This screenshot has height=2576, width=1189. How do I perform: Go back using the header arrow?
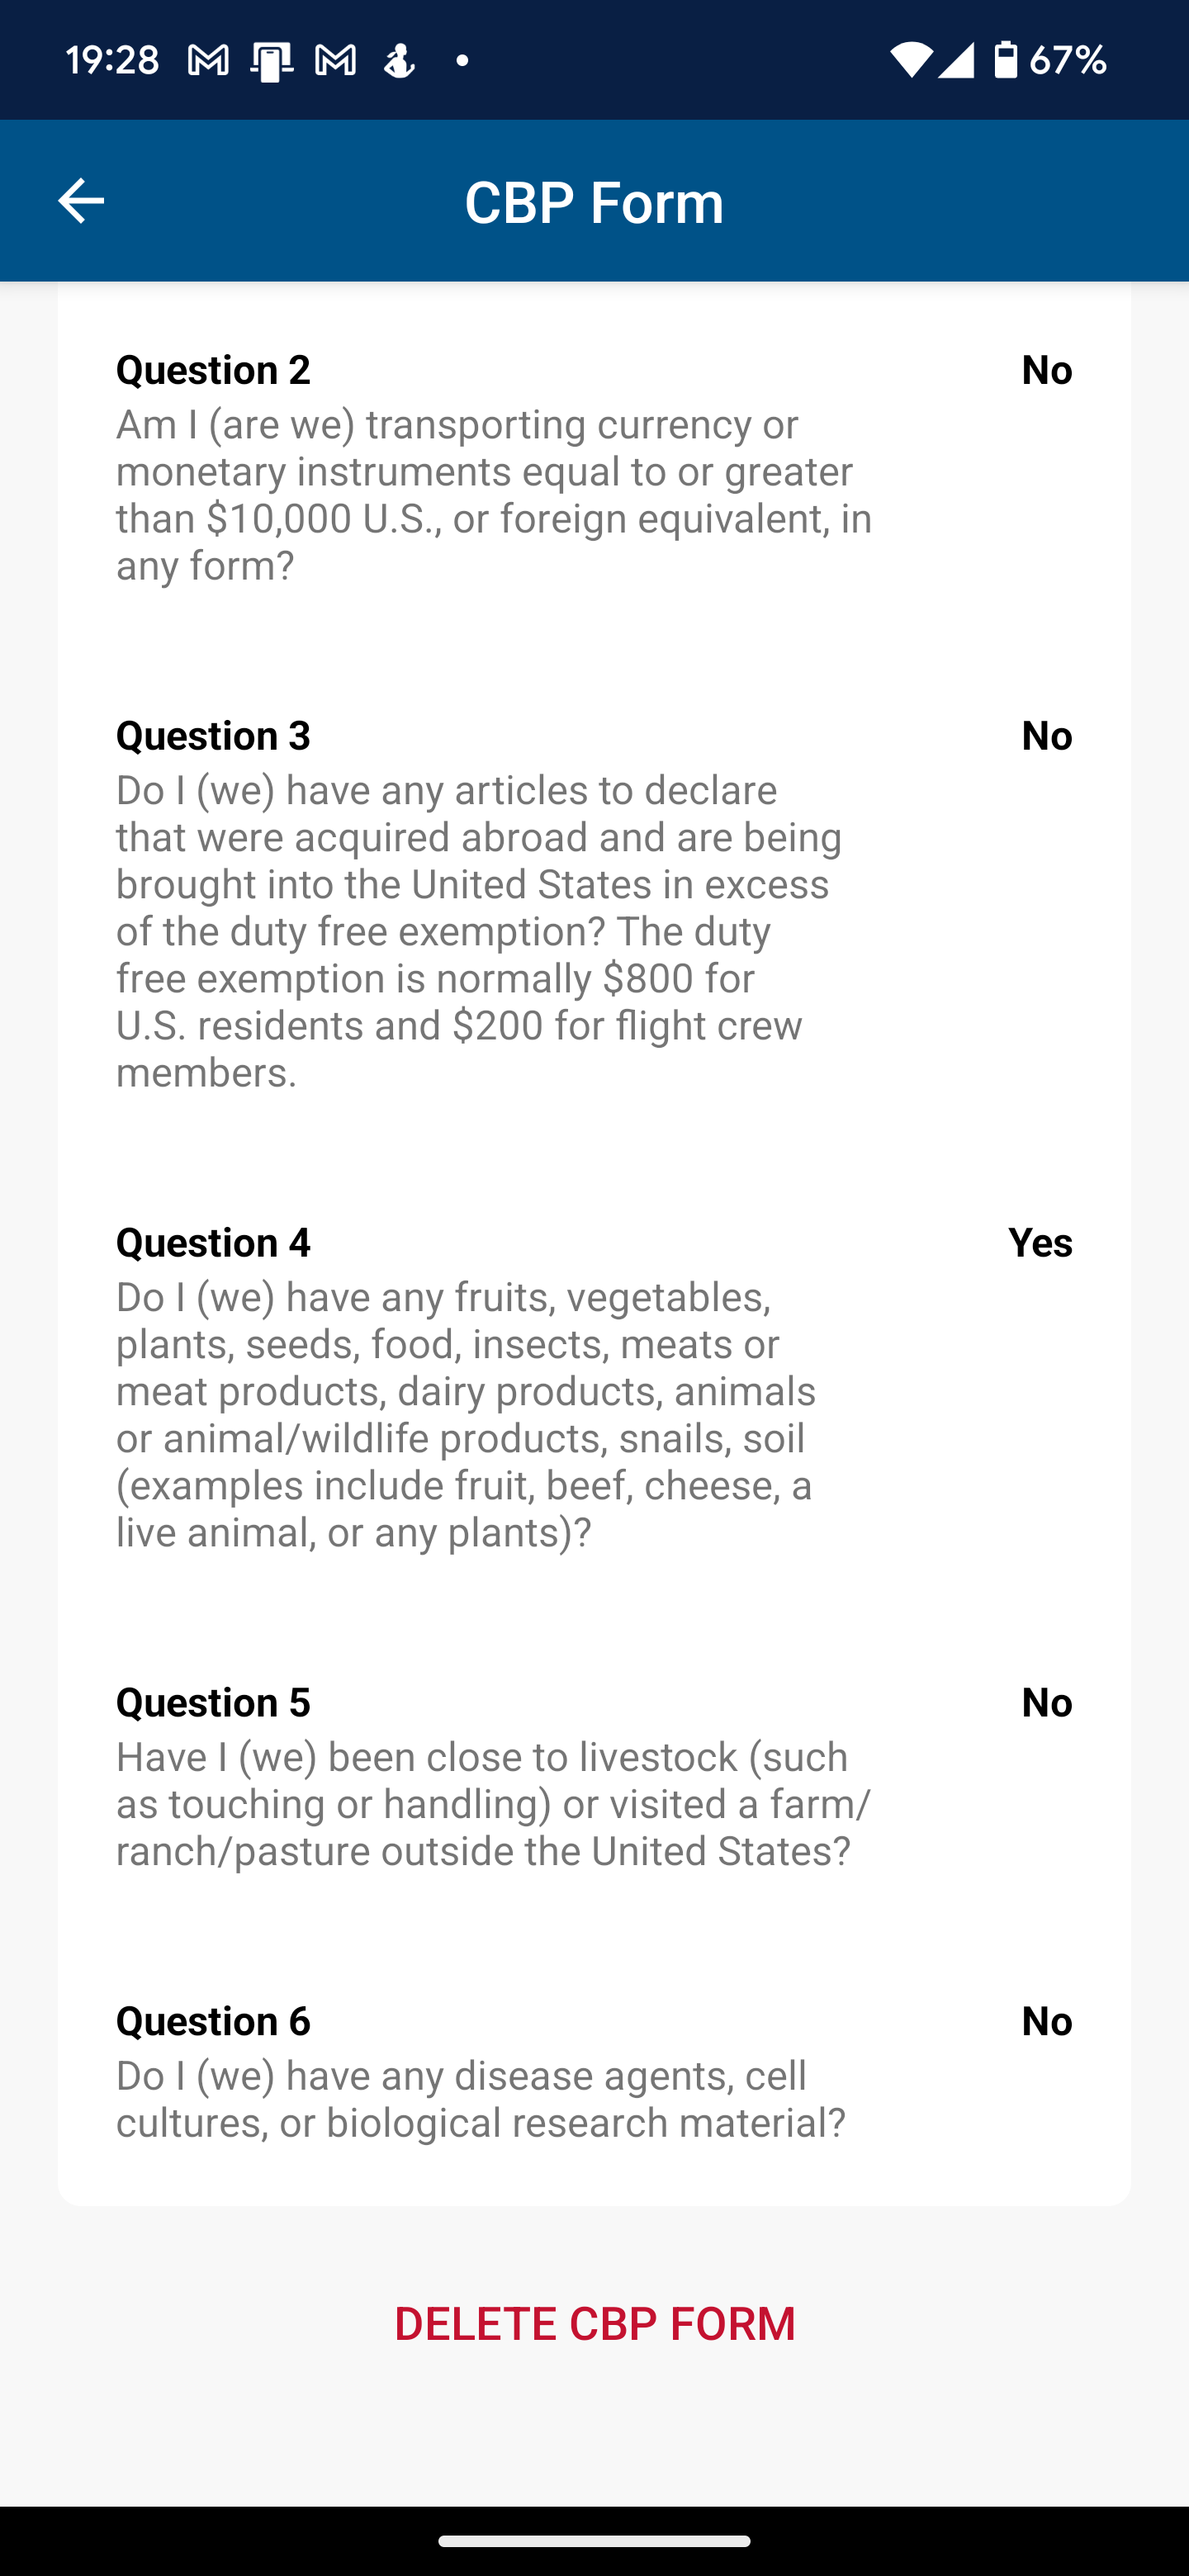click(81, 201)
